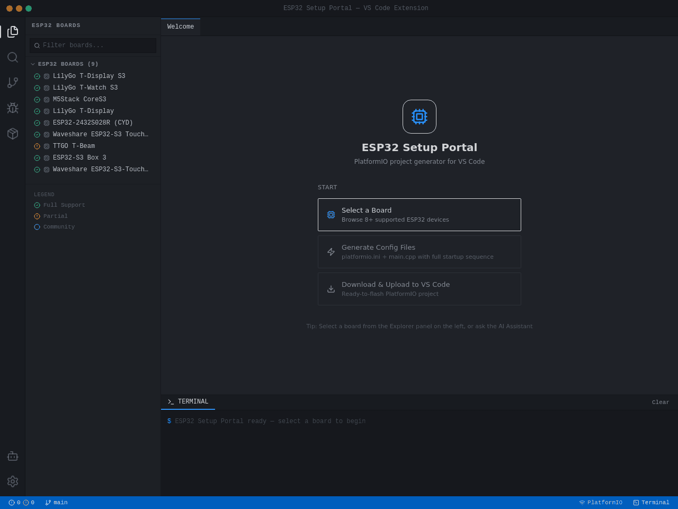
Task: Open the Extensions package icon
Action: coord(13,134)
